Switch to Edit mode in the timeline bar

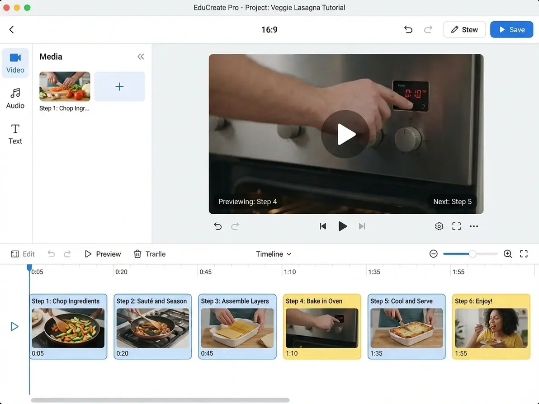pos(23,254)
